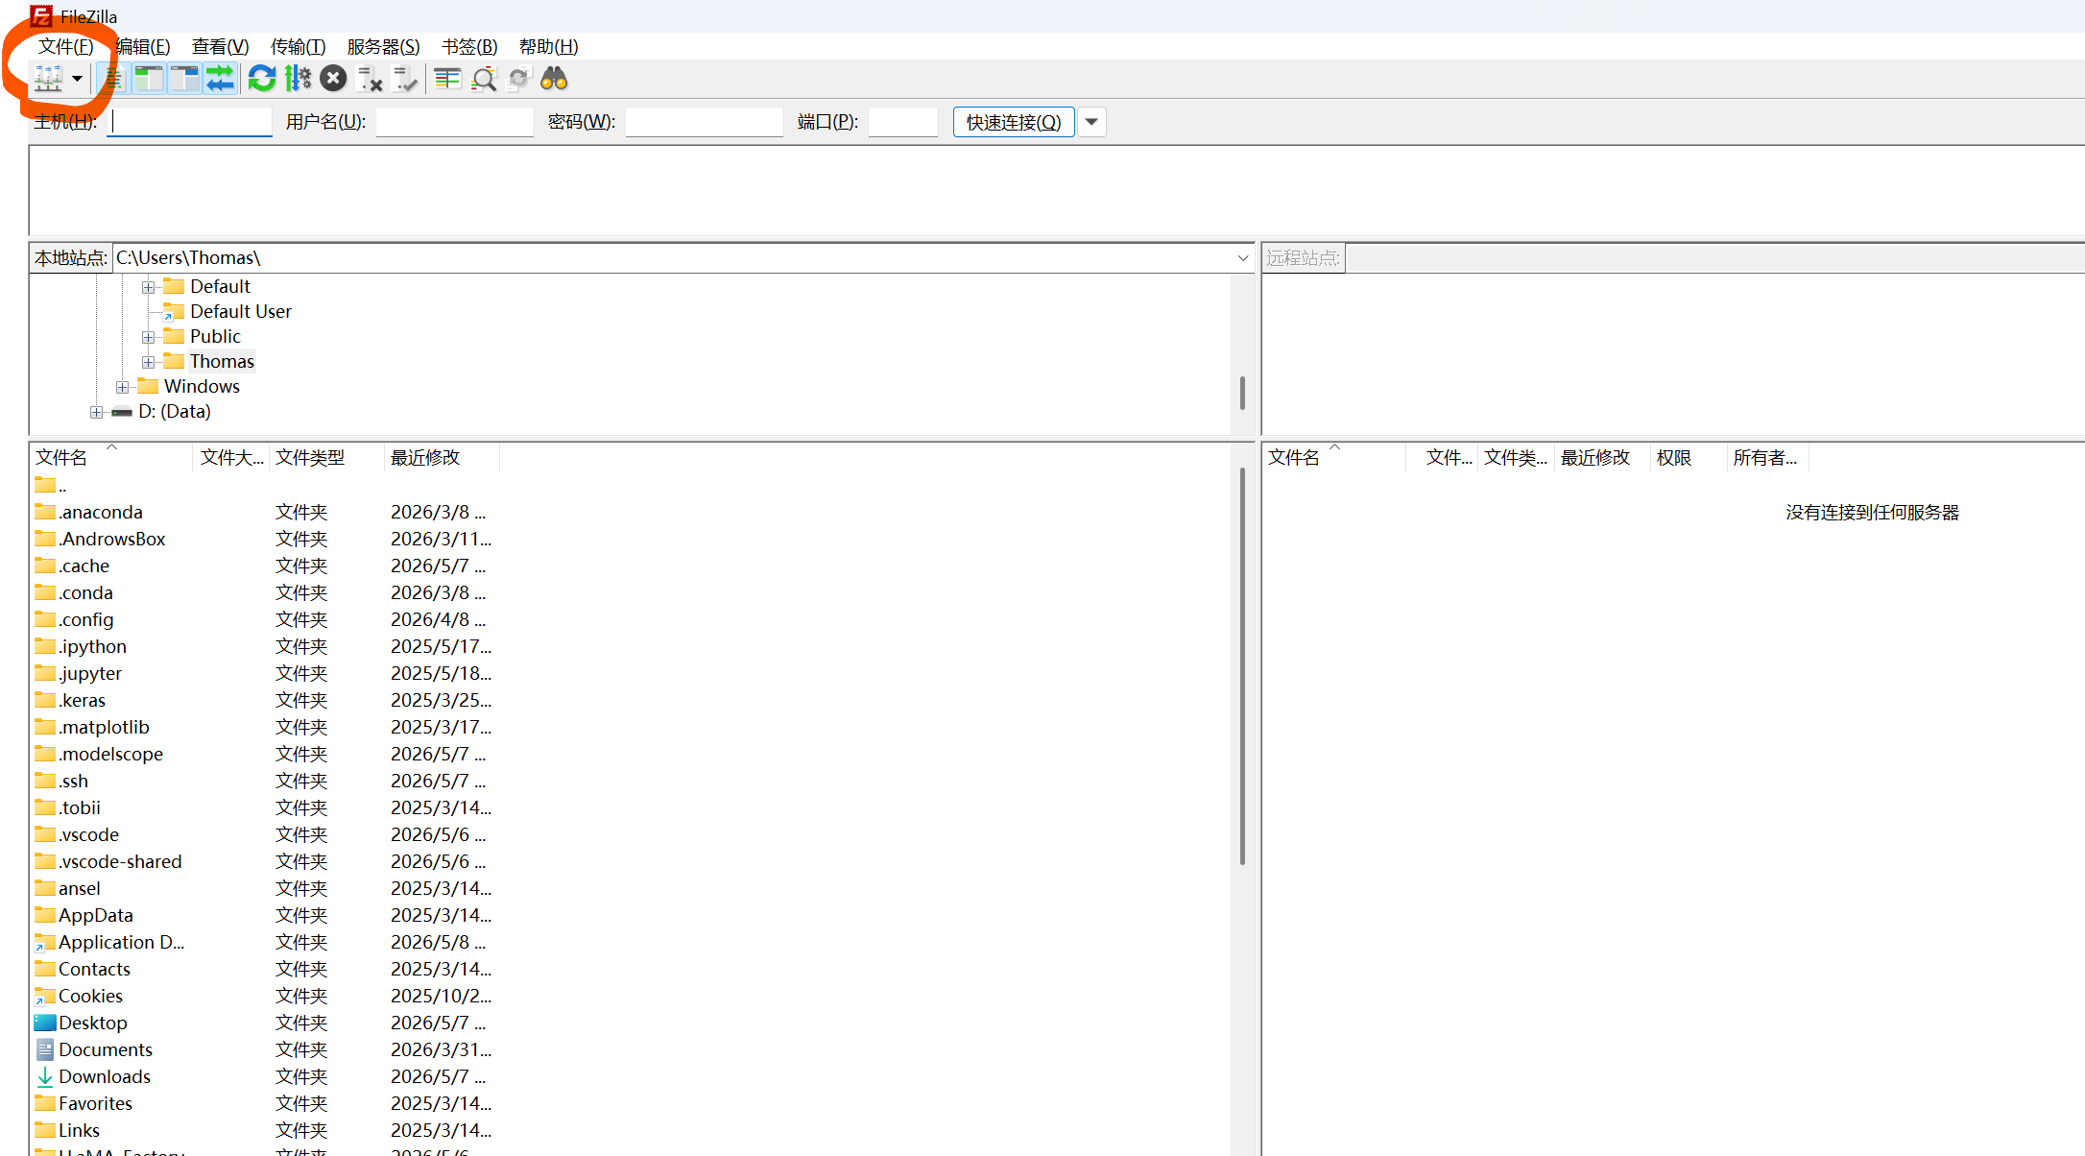
Task: Focus the 主机(H) host field
Action: pyautogui.click(x=190, y=122)
